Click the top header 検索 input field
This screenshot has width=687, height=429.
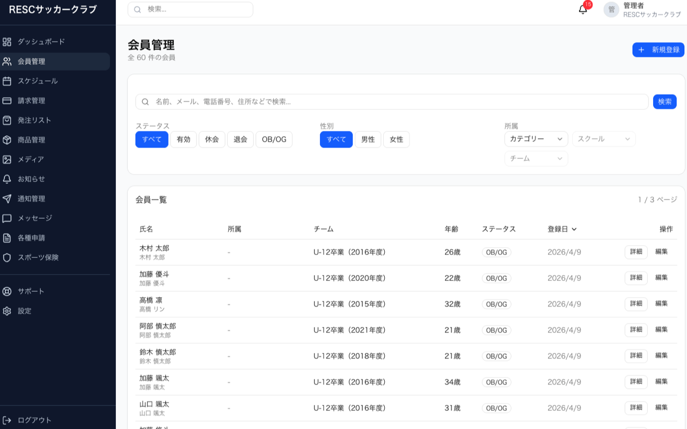190,10
